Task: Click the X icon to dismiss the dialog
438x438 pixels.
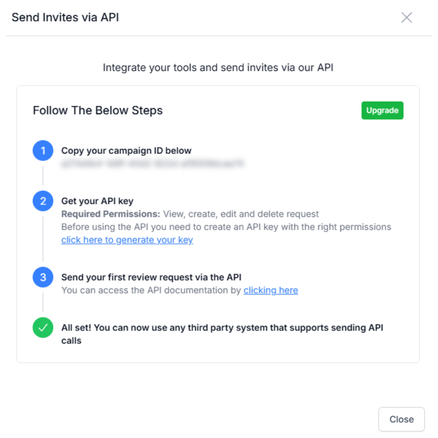Action: click(x=406, y=17)
